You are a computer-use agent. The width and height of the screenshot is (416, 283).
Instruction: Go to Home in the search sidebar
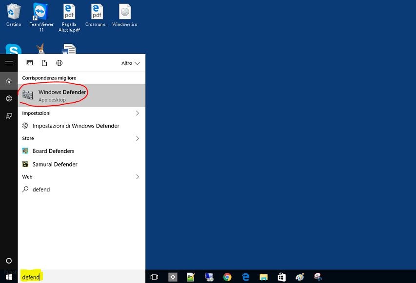click(x=9, y=81)
